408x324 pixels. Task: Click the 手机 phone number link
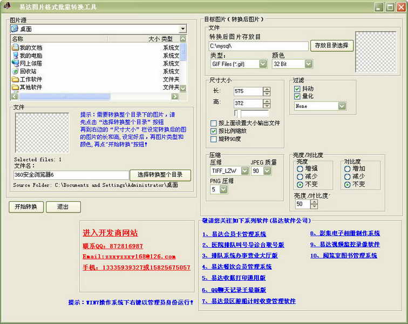(x=137, y=267)
